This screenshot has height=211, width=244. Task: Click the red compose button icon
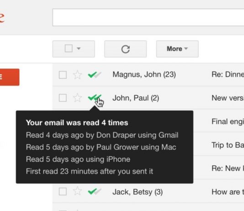pos(9,77)
